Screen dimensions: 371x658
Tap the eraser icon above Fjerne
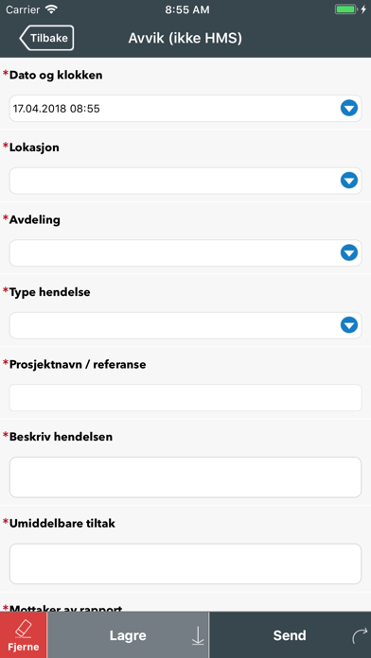[23, 629]
